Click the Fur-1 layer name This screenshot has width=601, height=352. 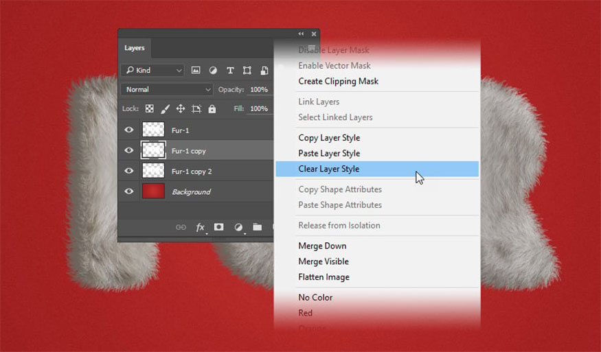(x=180, y=130)
